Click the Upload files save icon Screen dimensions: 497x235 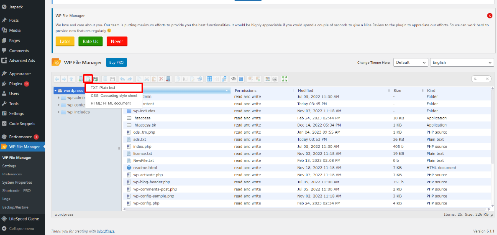point(95,79)
